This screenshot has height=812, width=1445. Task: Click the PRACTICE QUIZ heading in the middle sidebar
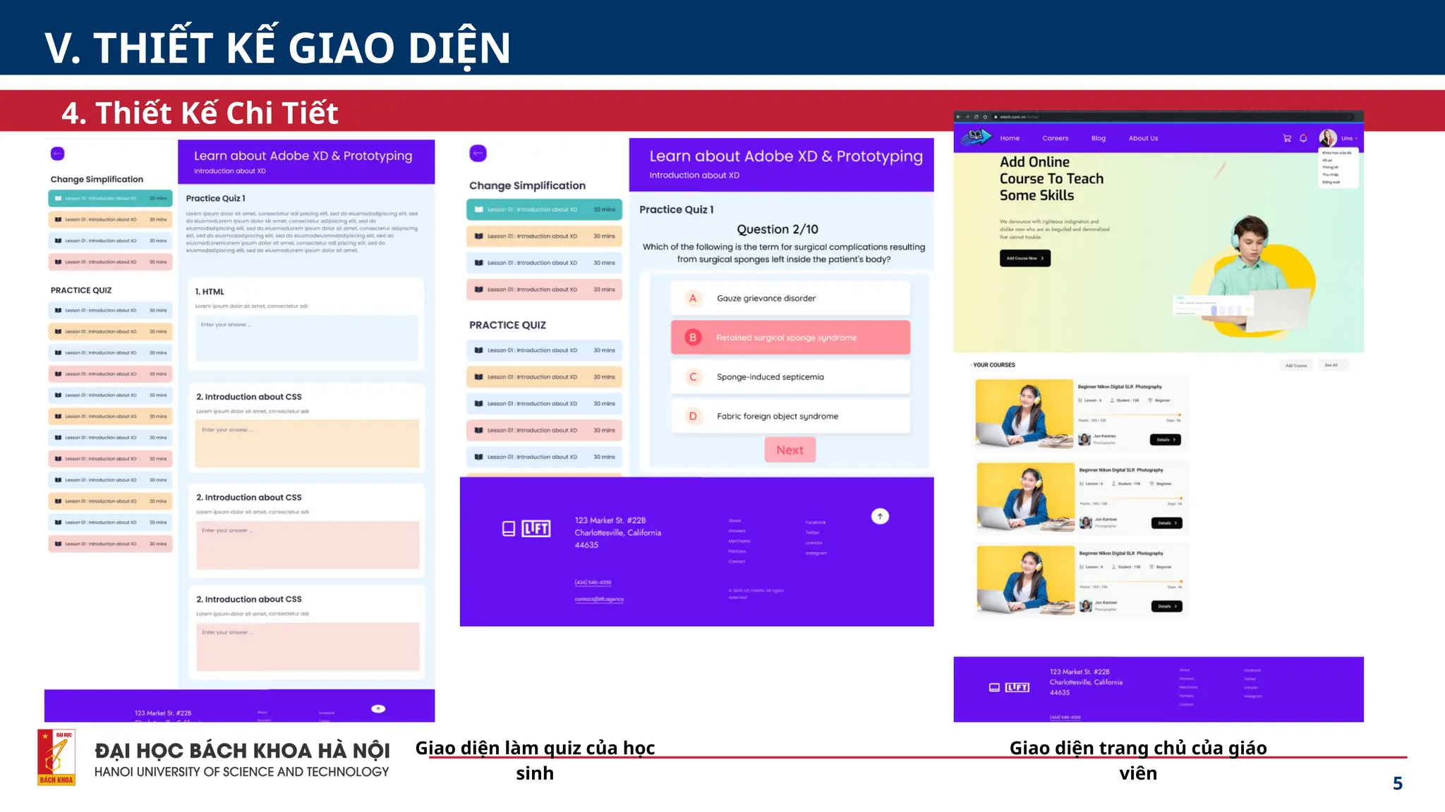pos(507,325)
